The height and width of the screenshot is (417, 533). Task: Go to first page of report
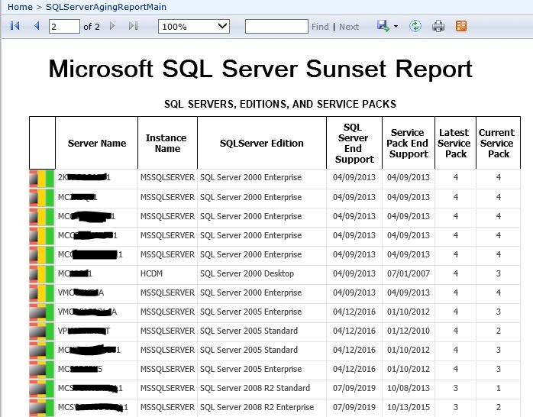15,26
